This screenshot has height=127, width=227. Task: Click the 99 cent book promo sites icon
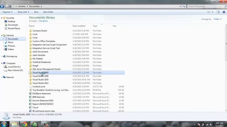tap(31, 111)
